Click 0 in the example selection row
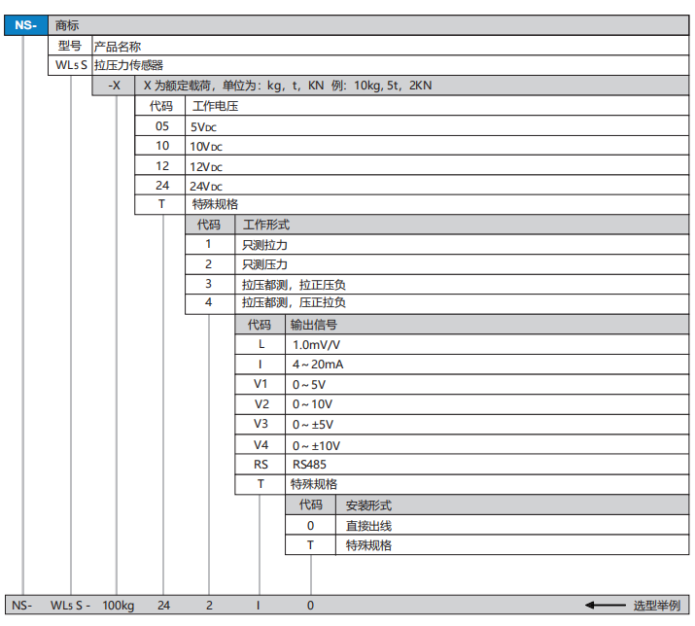 click(310, 606)
